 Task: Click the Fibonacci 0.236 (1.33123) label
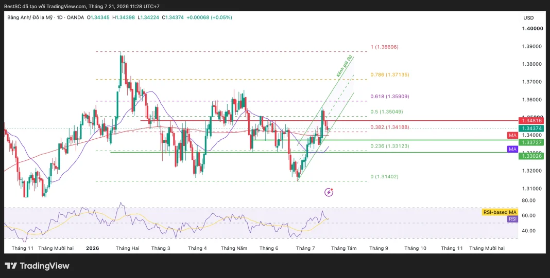(390, 146)
